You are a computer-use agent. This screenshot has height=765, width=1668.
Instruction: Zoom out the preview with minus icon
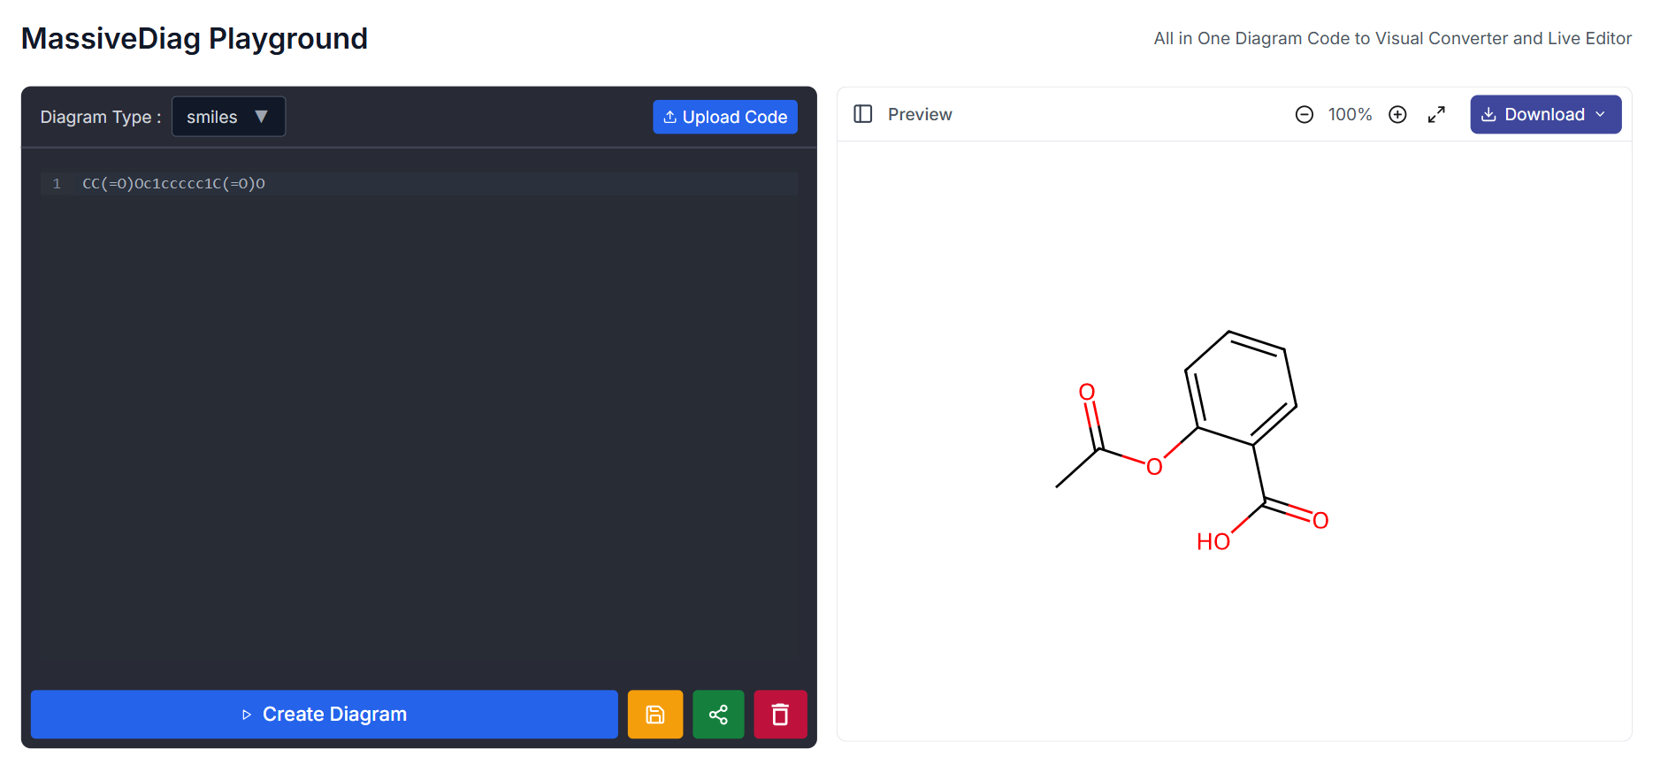[x=1304, y=115]
